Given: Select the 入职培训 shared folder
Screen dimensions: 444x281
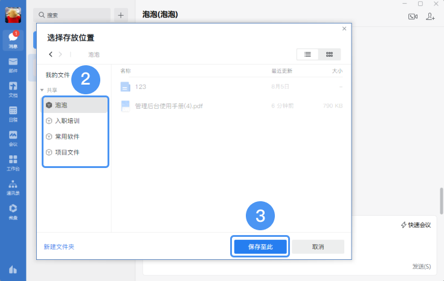Looking at the screenshot, I should coord(67,121).
